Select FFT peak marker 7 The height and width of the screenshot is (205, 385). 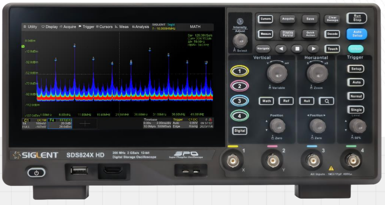click(x=150, y=49)
